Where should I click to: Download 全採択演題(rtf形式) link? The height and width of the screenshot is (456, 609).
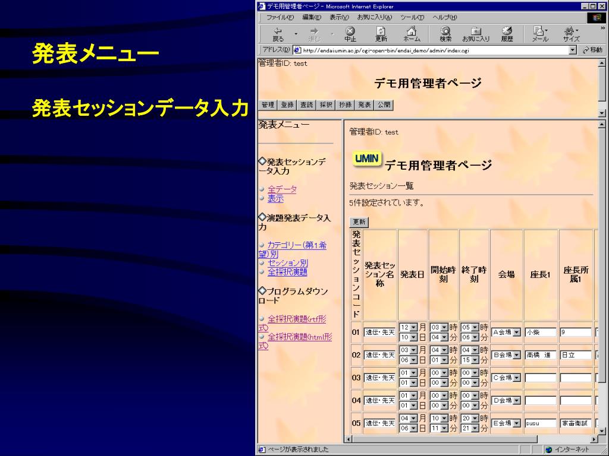[x=293, y=324]
